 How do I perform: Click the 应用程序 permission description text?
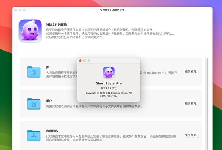click(x=111, y=138)
